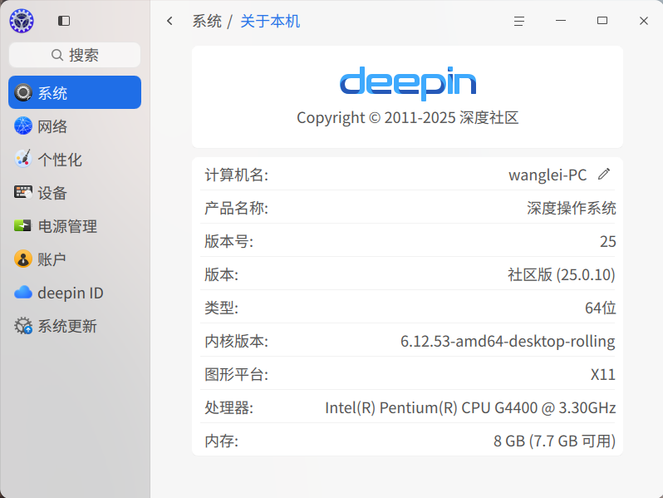This screenshot has width=663, height=498.
Task: Open the hamburger menu in title bar
Action: (x=519, y=21)
